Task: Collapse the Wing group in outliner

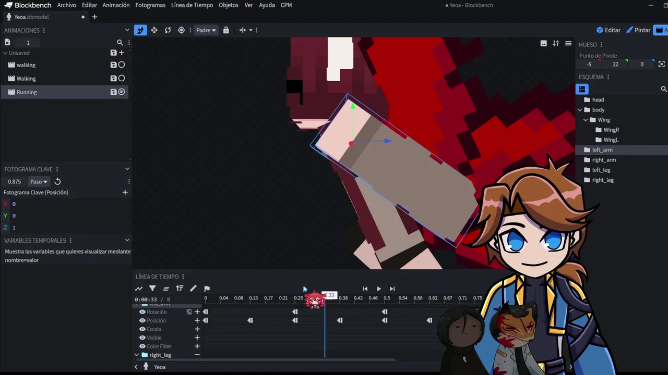Action: pos(586,120)
